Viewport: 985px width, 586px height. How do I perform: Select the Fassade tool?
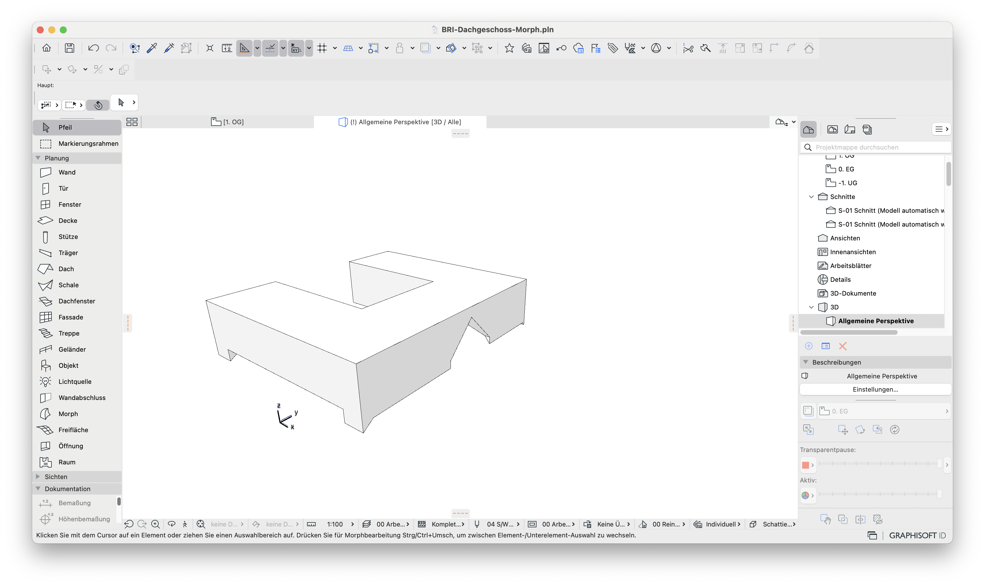77,317
